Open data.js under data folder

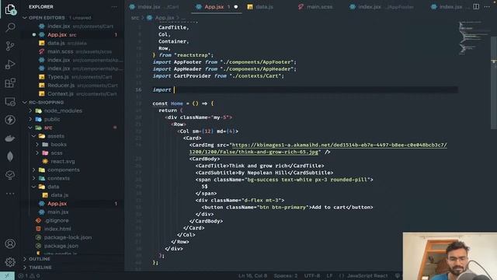tap(59, 195)
